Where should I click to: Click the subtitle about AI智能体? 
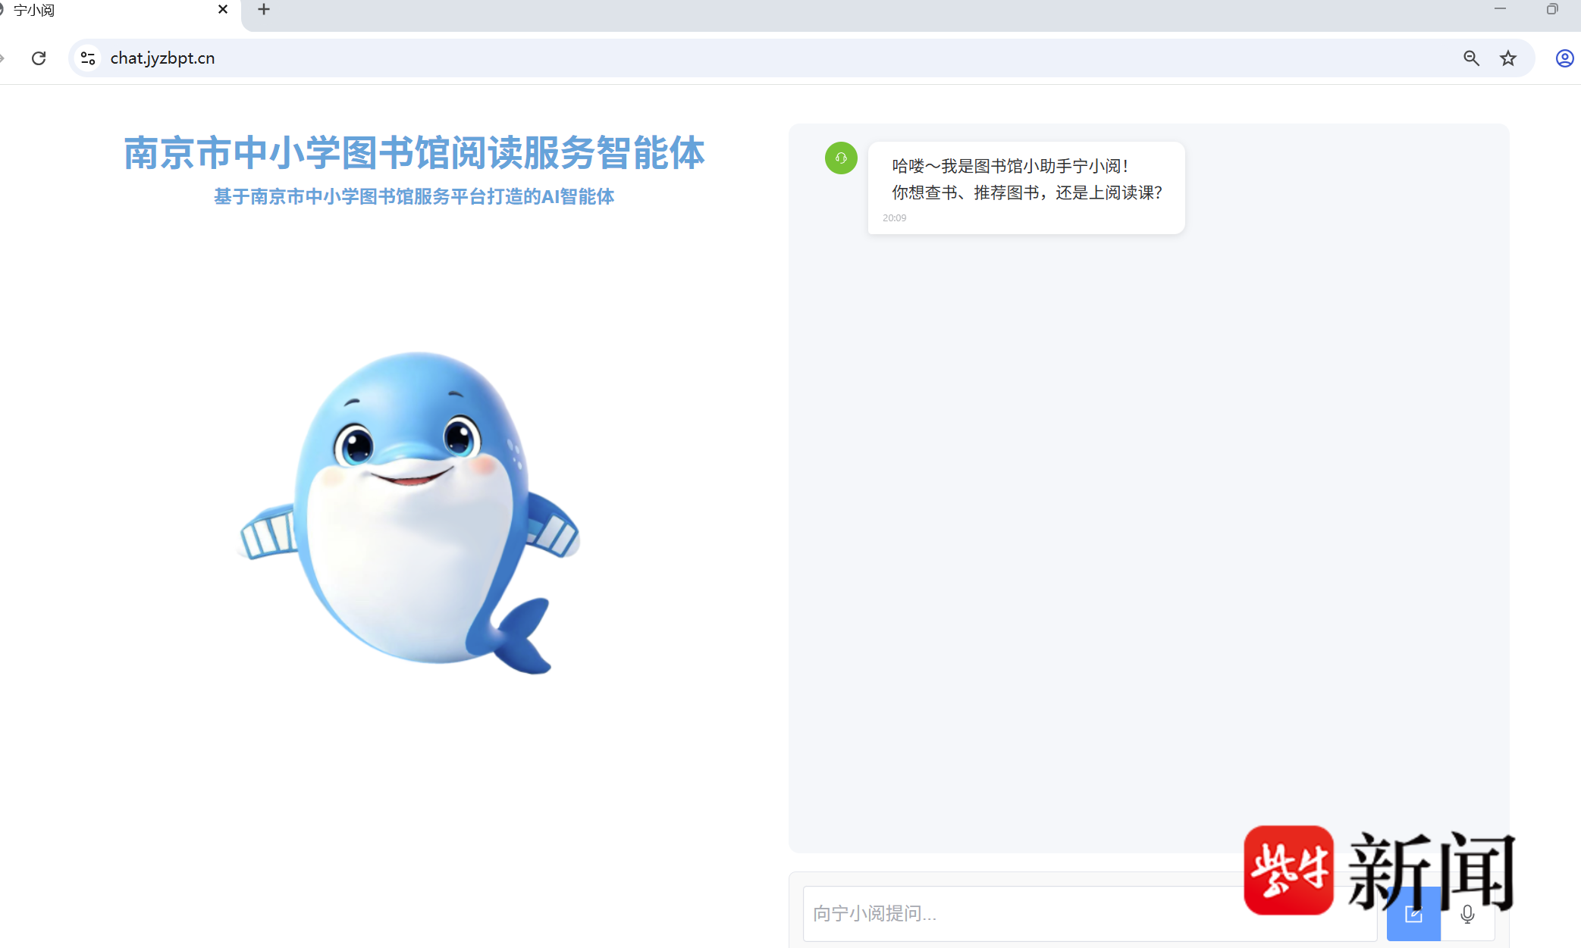coord(414,197)
